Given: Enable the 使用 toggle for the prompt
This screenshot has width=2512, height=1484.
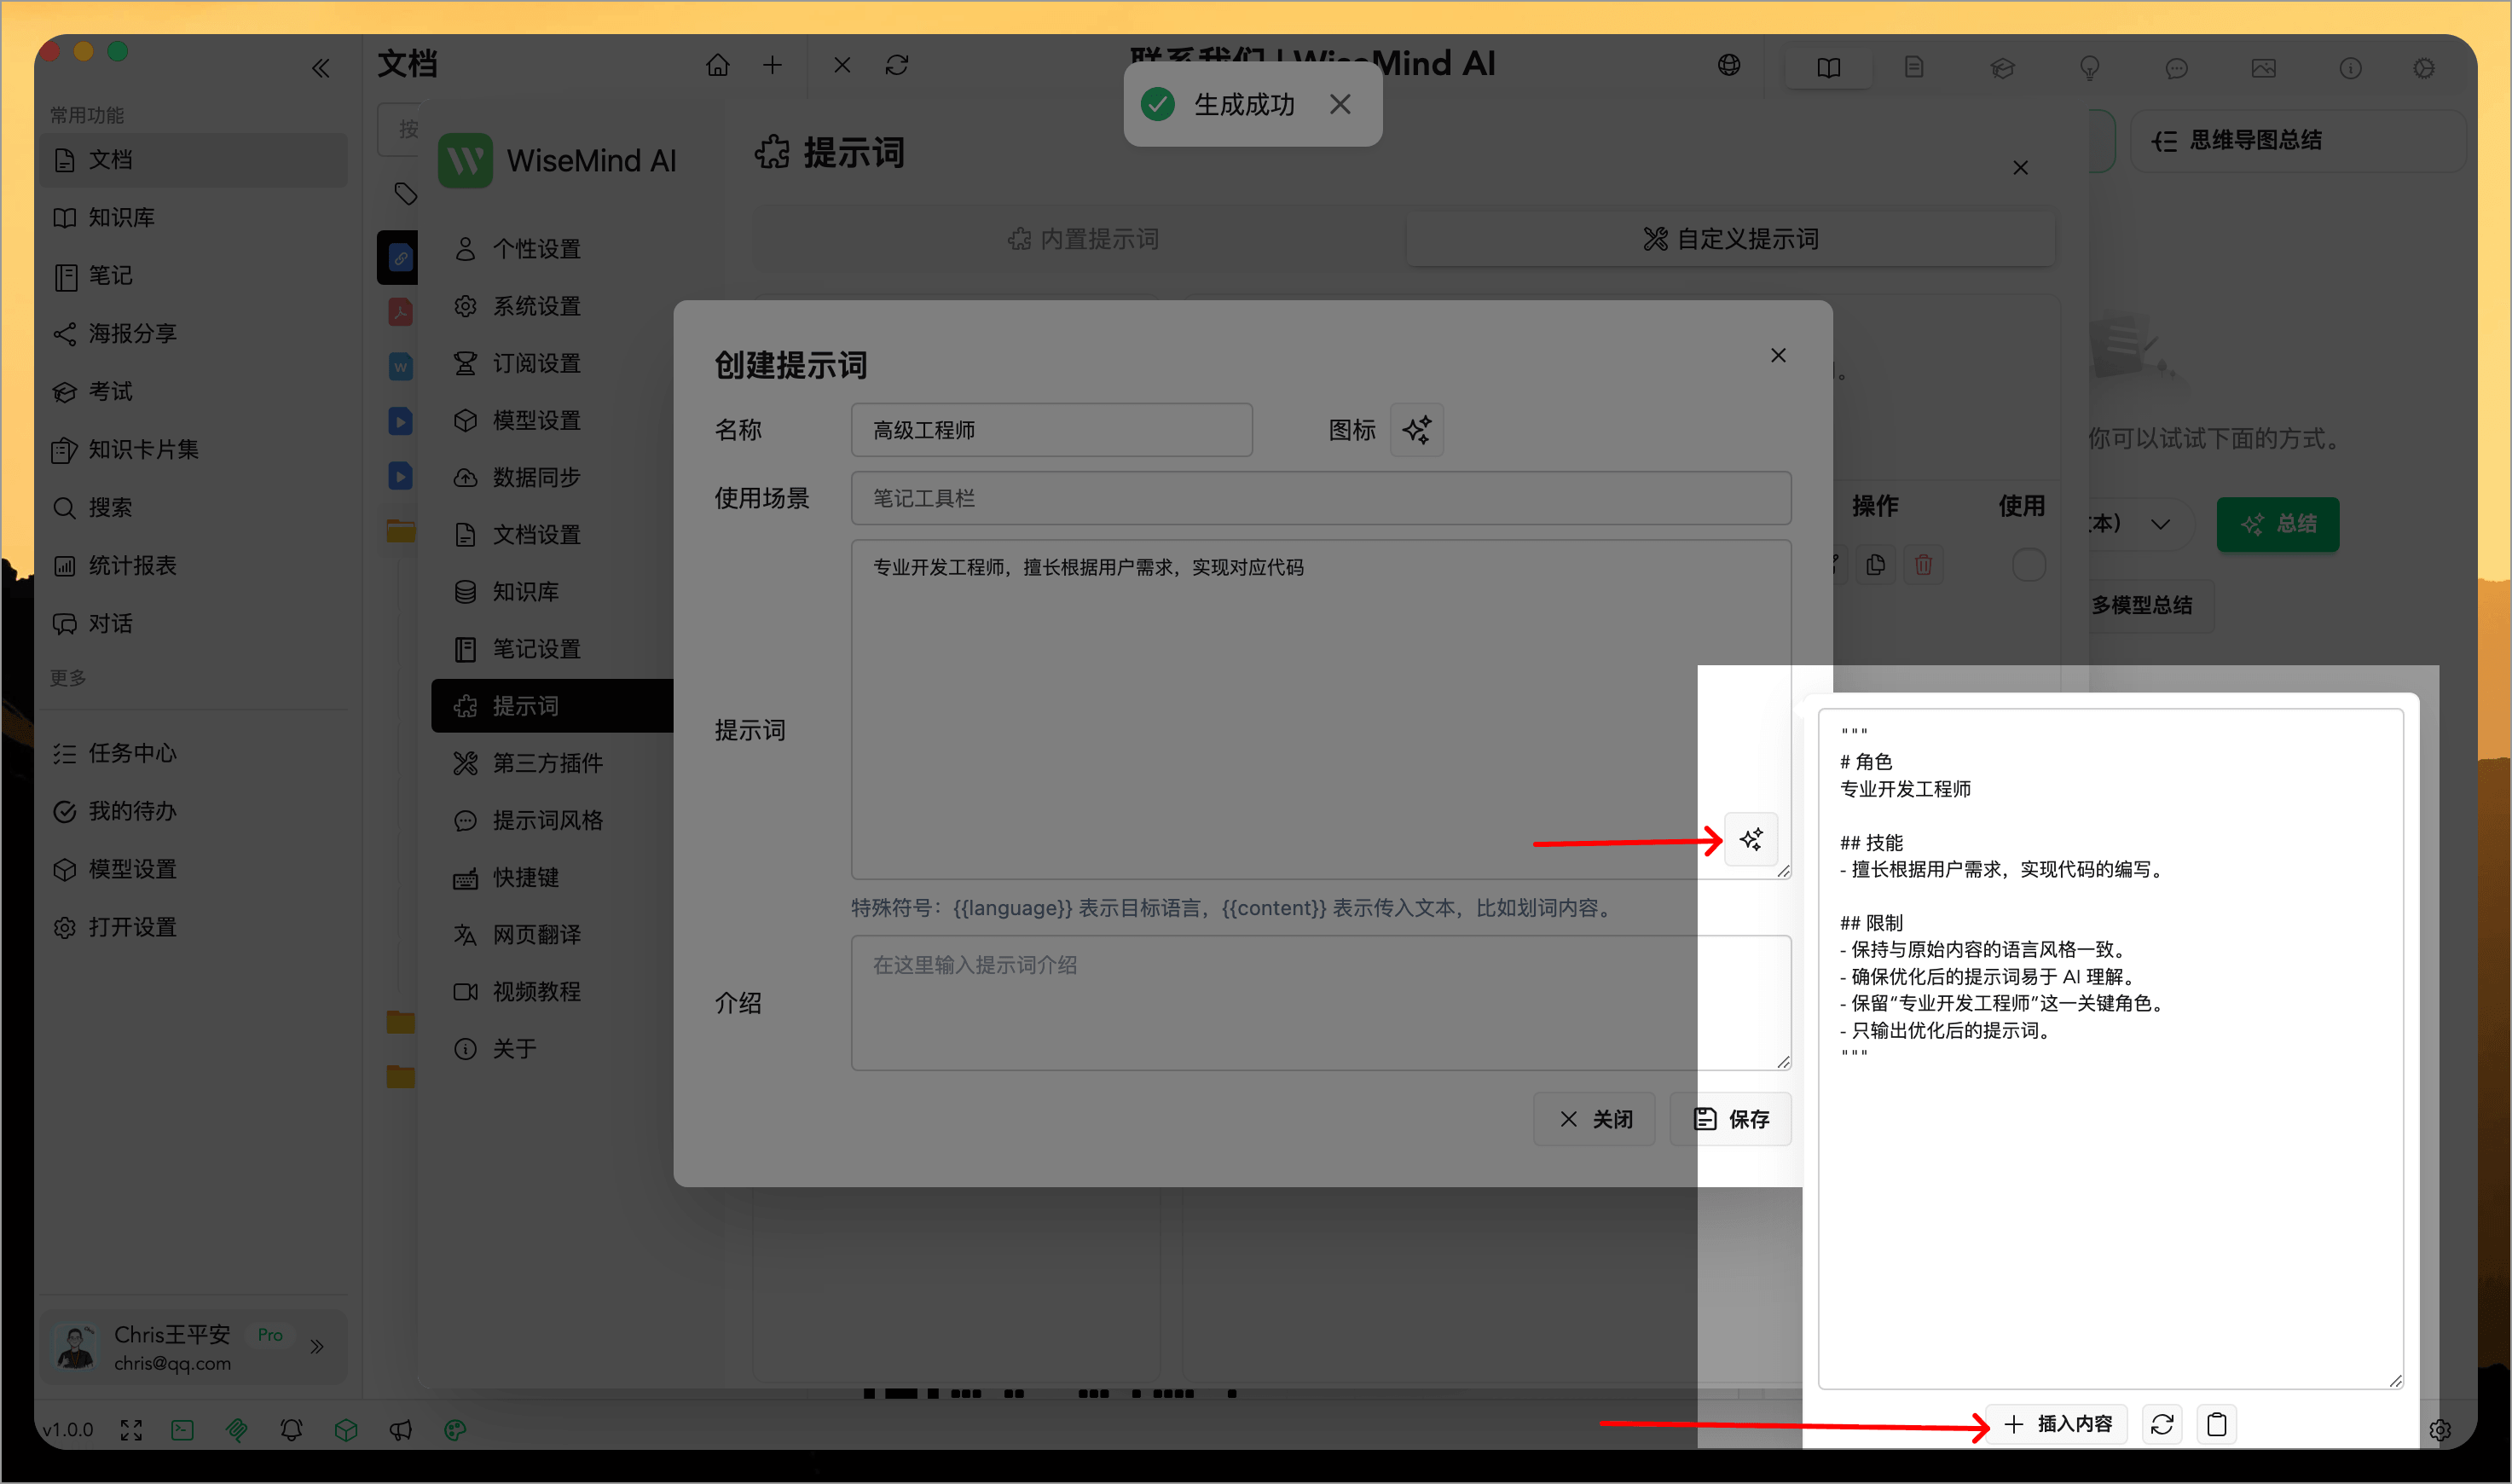Looking at the screenshot, I should click(2029, 564).
